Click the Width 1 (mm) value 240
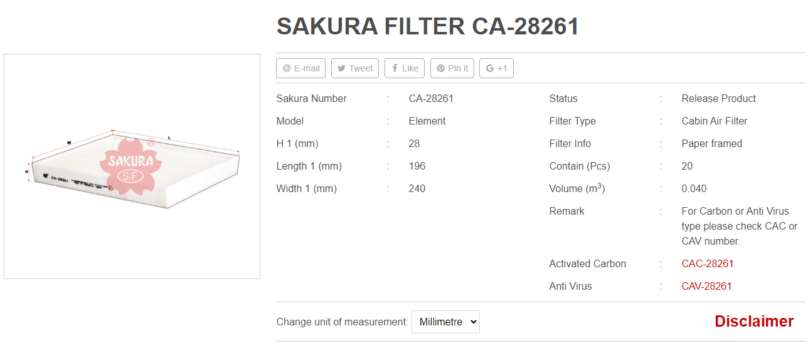The image size is (808, 346). click(417, 188)
